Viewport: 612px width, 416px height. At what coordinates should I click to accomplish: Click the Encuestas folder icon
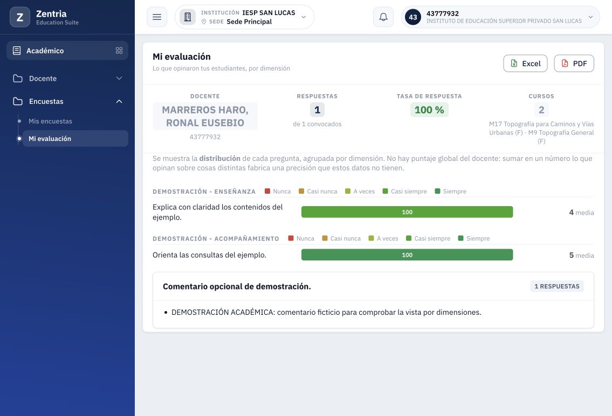click(18, 101)
